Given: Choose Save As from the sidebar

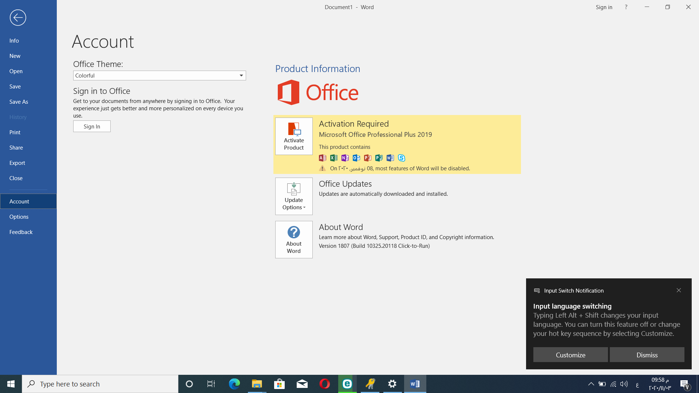Looking at the screenshot, I should click(x=28, y=102).
